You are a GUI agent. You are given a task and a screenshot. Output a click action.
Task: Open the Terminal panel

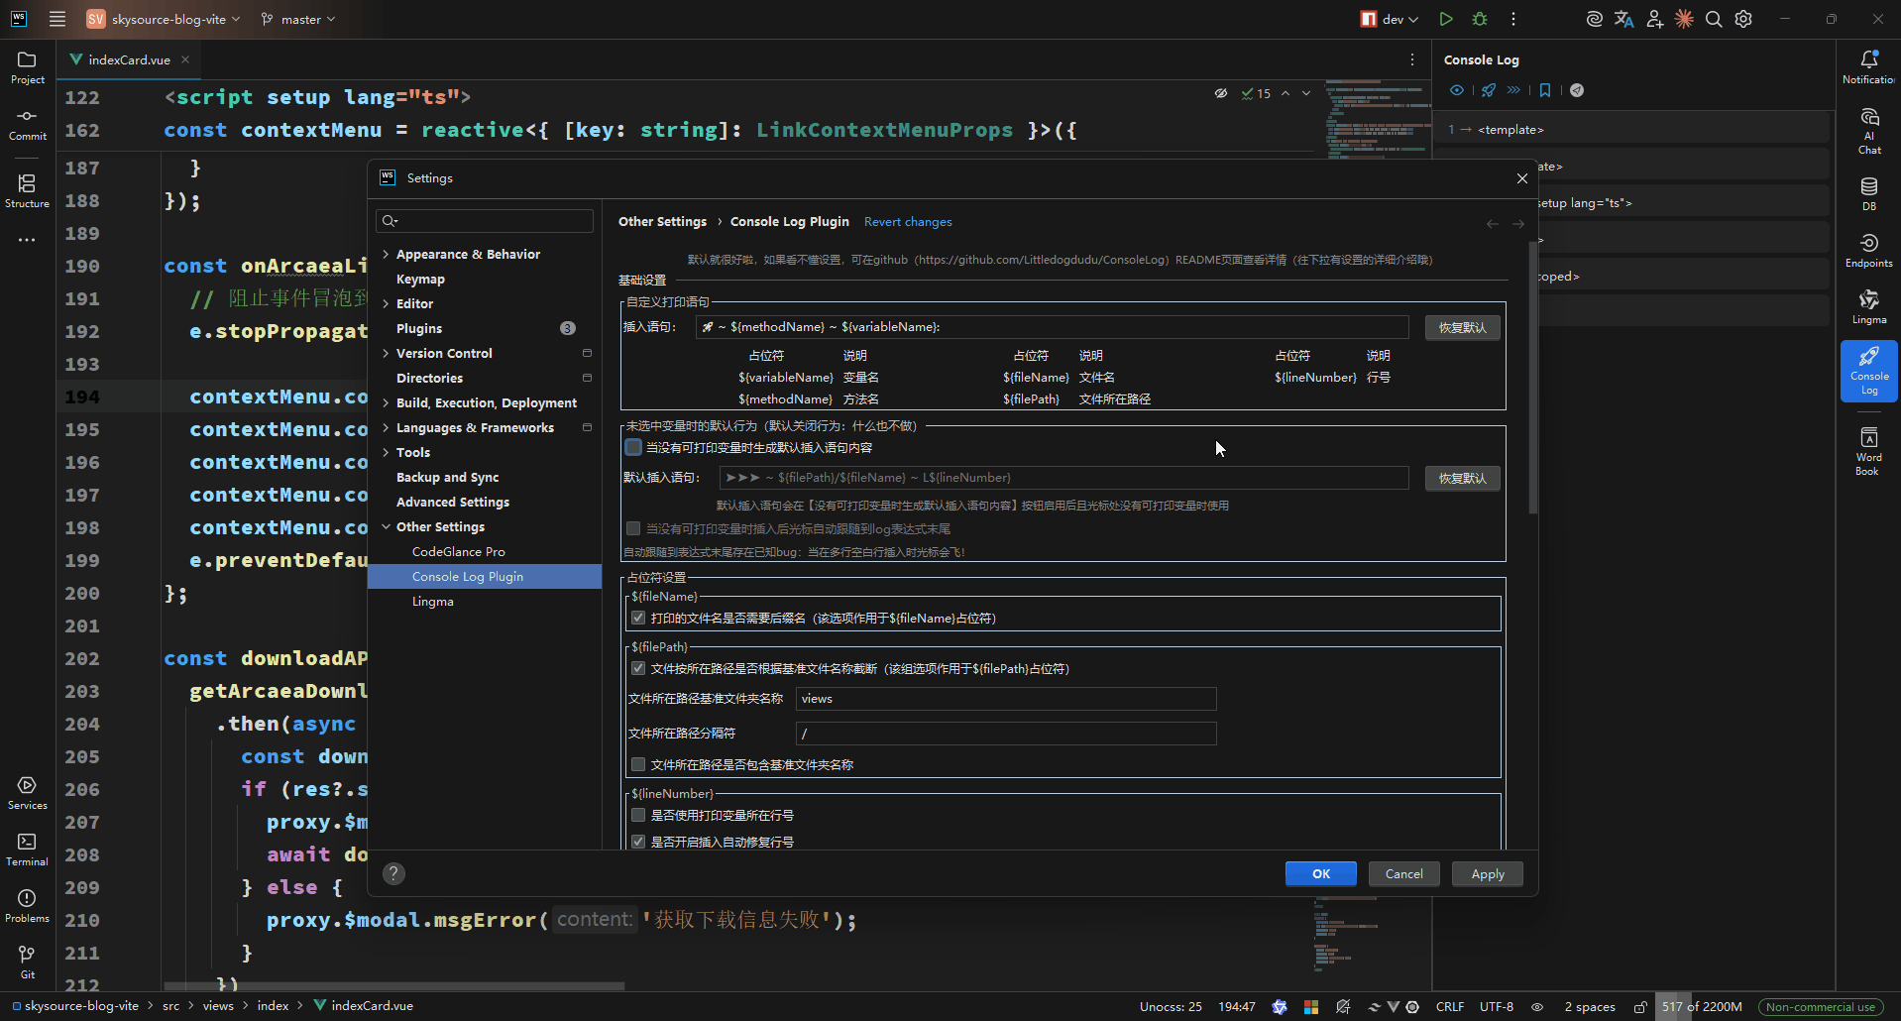coord(27,849)
